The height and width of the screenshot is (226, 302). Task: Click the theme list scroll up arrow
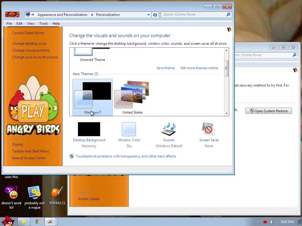[226, 50]
